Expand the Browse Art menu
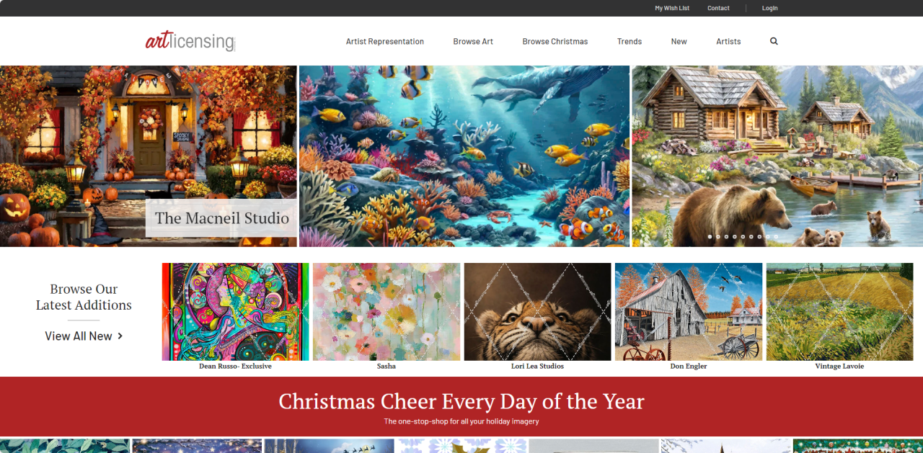Image resolution: width=923 pixels, height=453 pixels. pos(473,41)
